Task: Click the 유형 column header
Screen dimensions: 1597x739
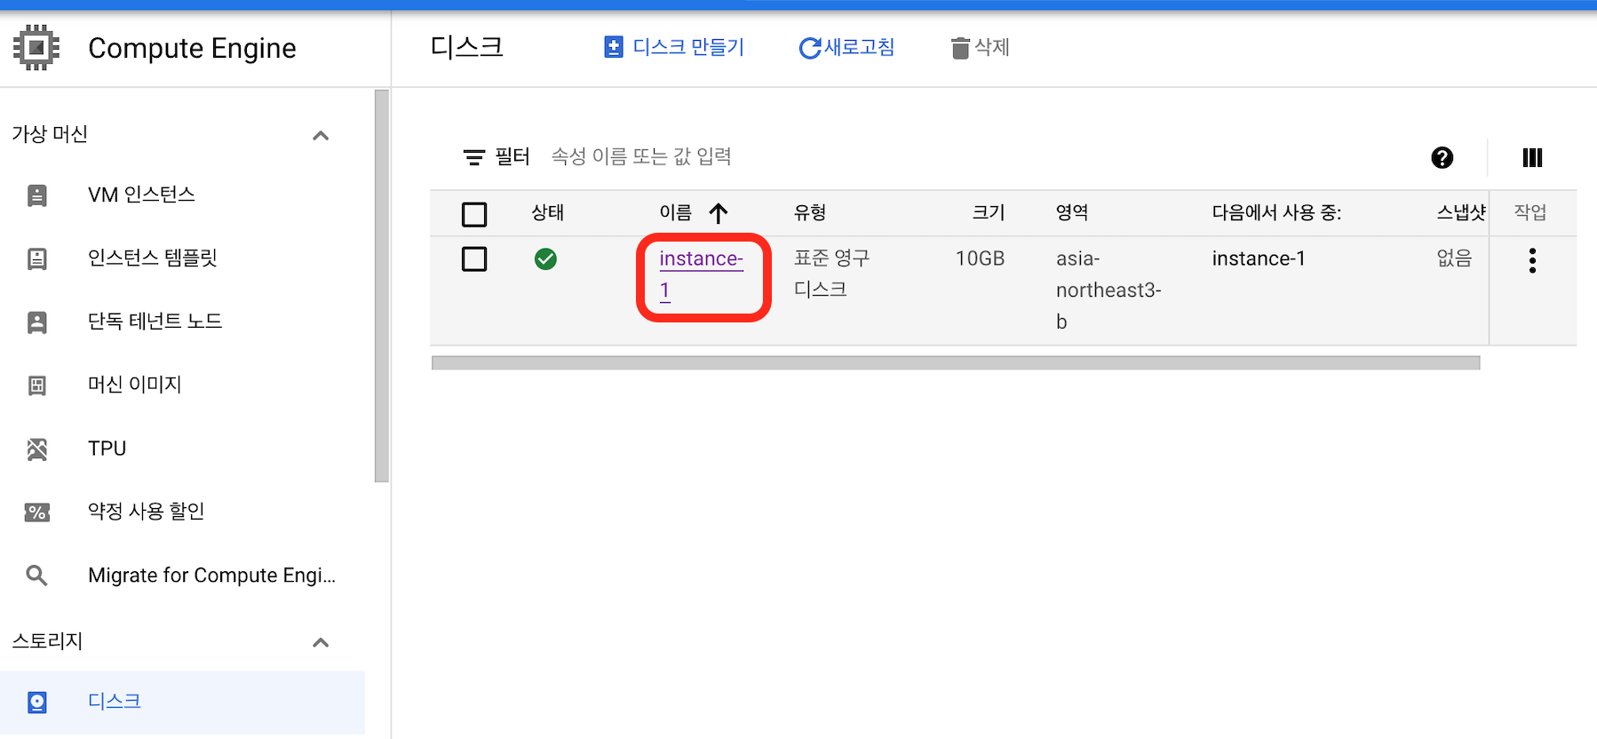Action: pyautogui.click(x=810, y=213)
